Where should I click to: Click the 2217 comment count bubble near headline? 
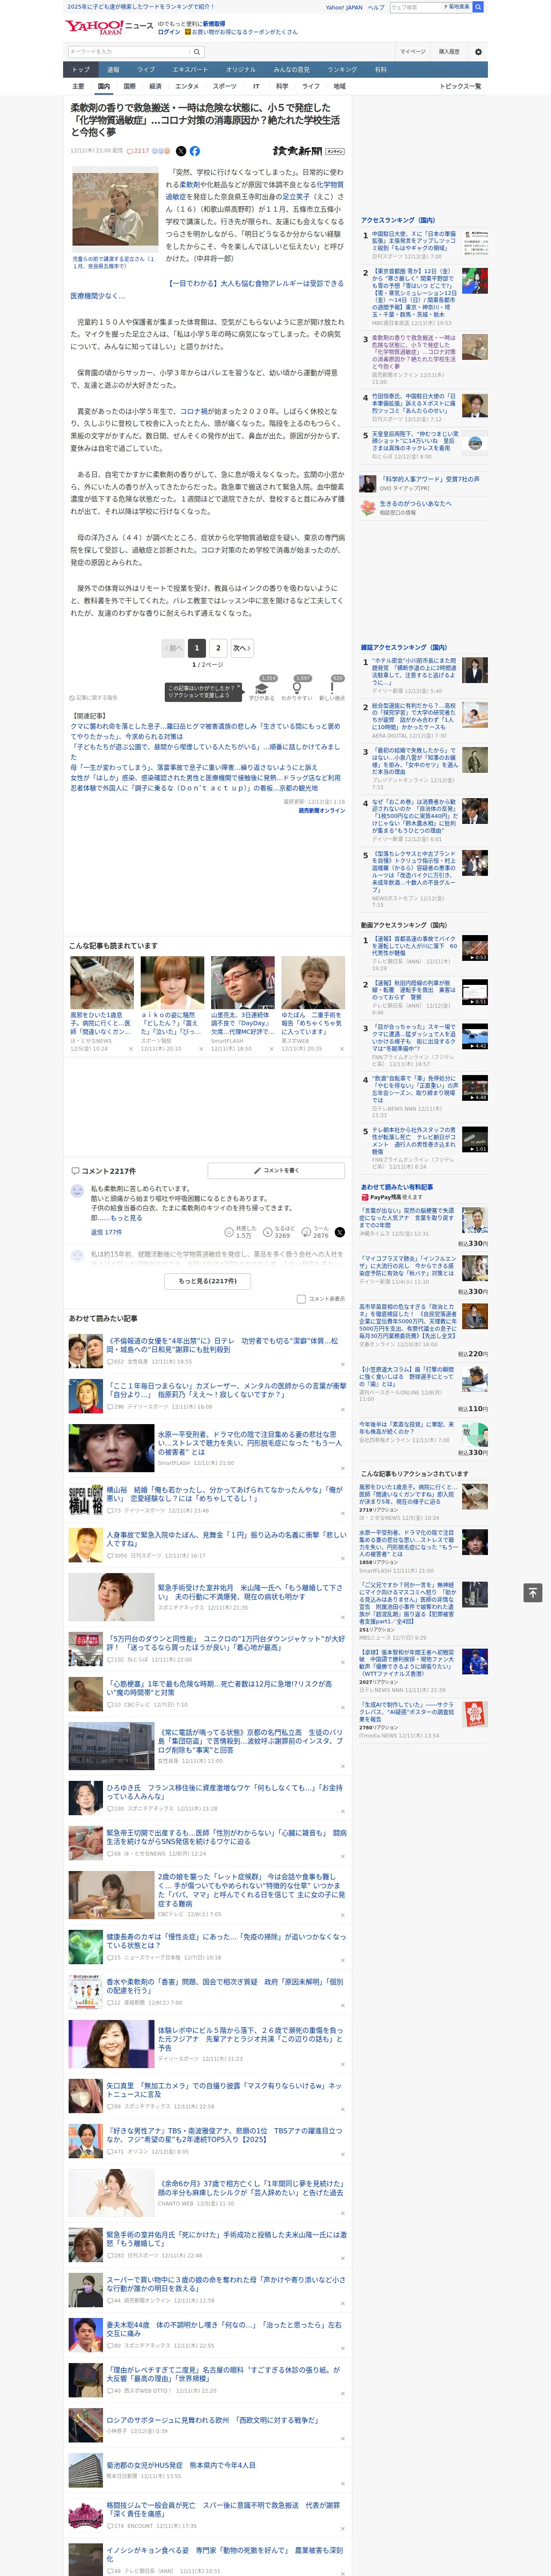click(138, 151)
